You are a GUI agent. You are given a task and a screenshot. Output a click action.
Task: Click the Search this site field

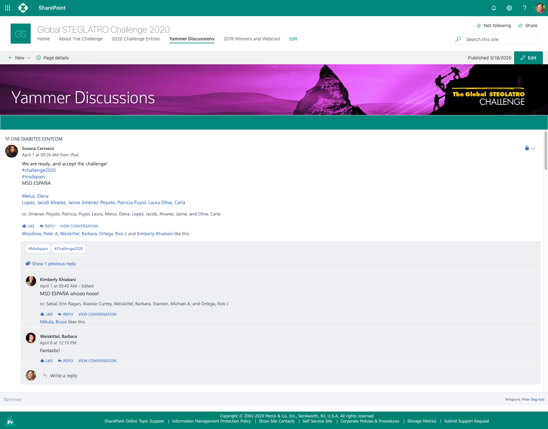(x=499, y=39)
